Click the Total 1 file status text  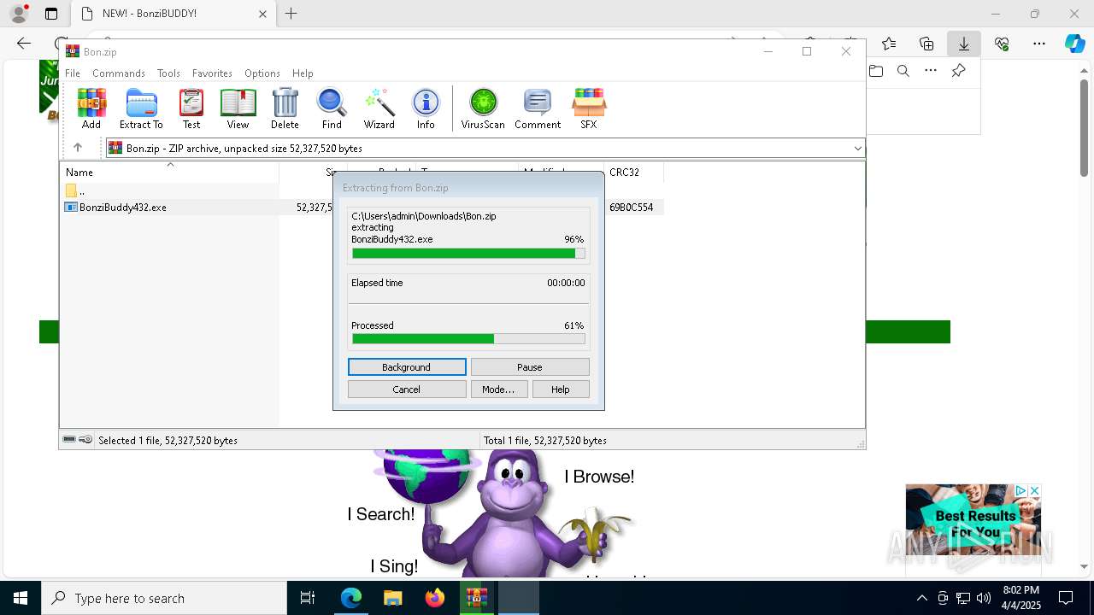545,441
